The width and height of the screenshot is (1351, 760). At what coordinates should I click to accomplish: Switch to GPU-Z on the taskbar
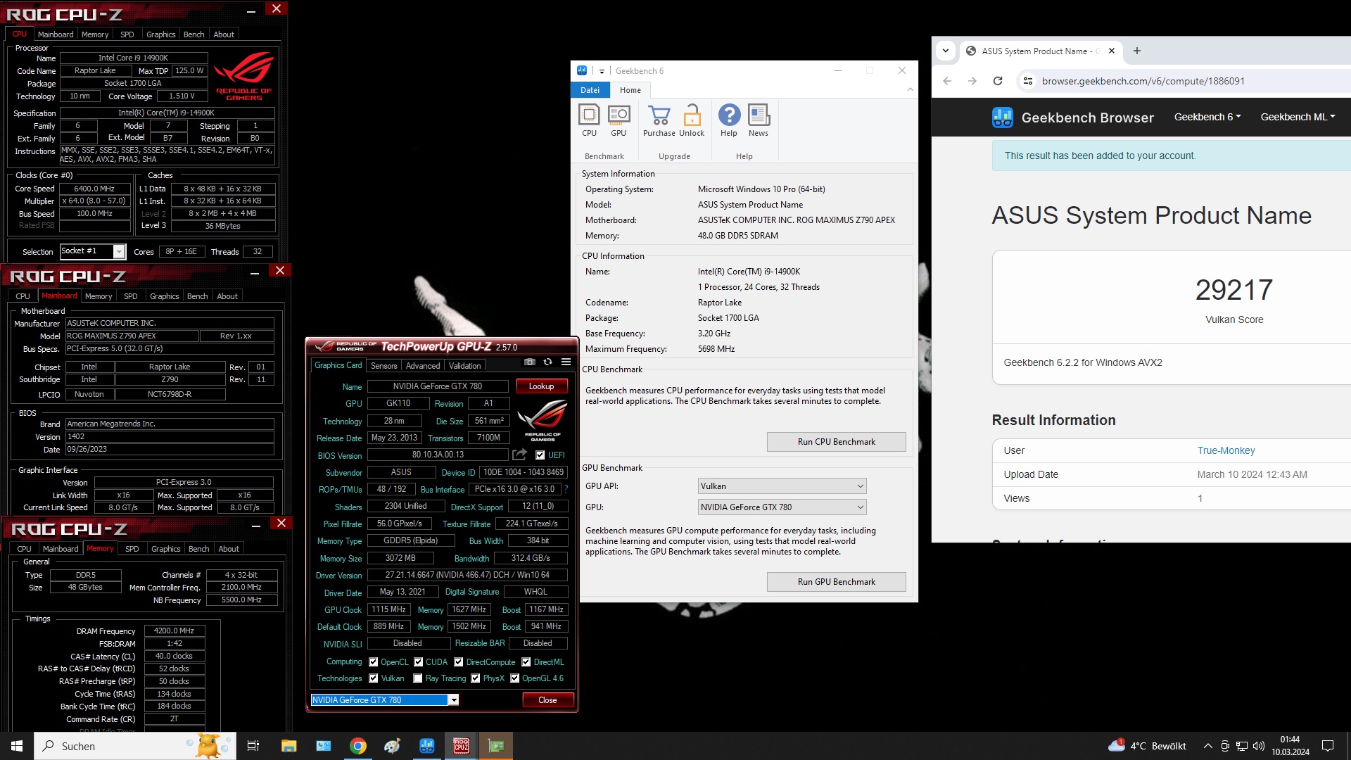(496, 746)
